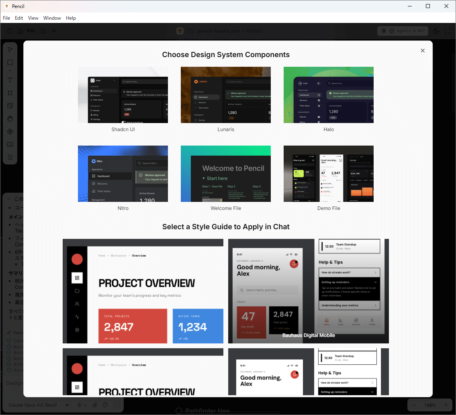This screenshot has width=456, height=415.
Task: Click the Welcome File label
Action: (x=226, y=208)
